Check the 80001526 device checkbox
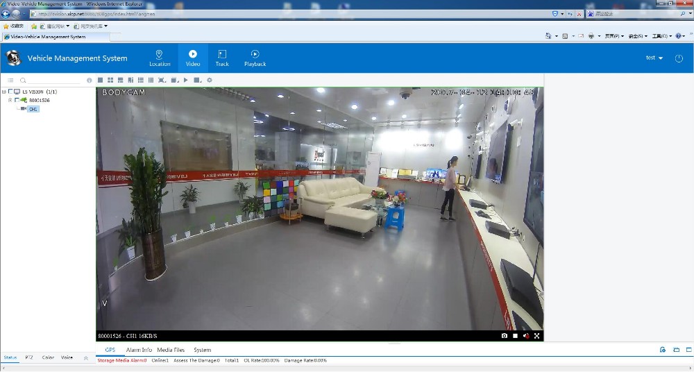The image size is (694, 372). [17, 100]
